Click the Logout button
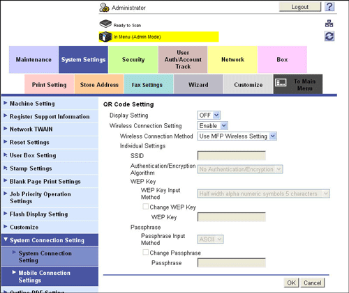Image resolution: width=349 pixels, height=293 pixels. click(300, 7)
